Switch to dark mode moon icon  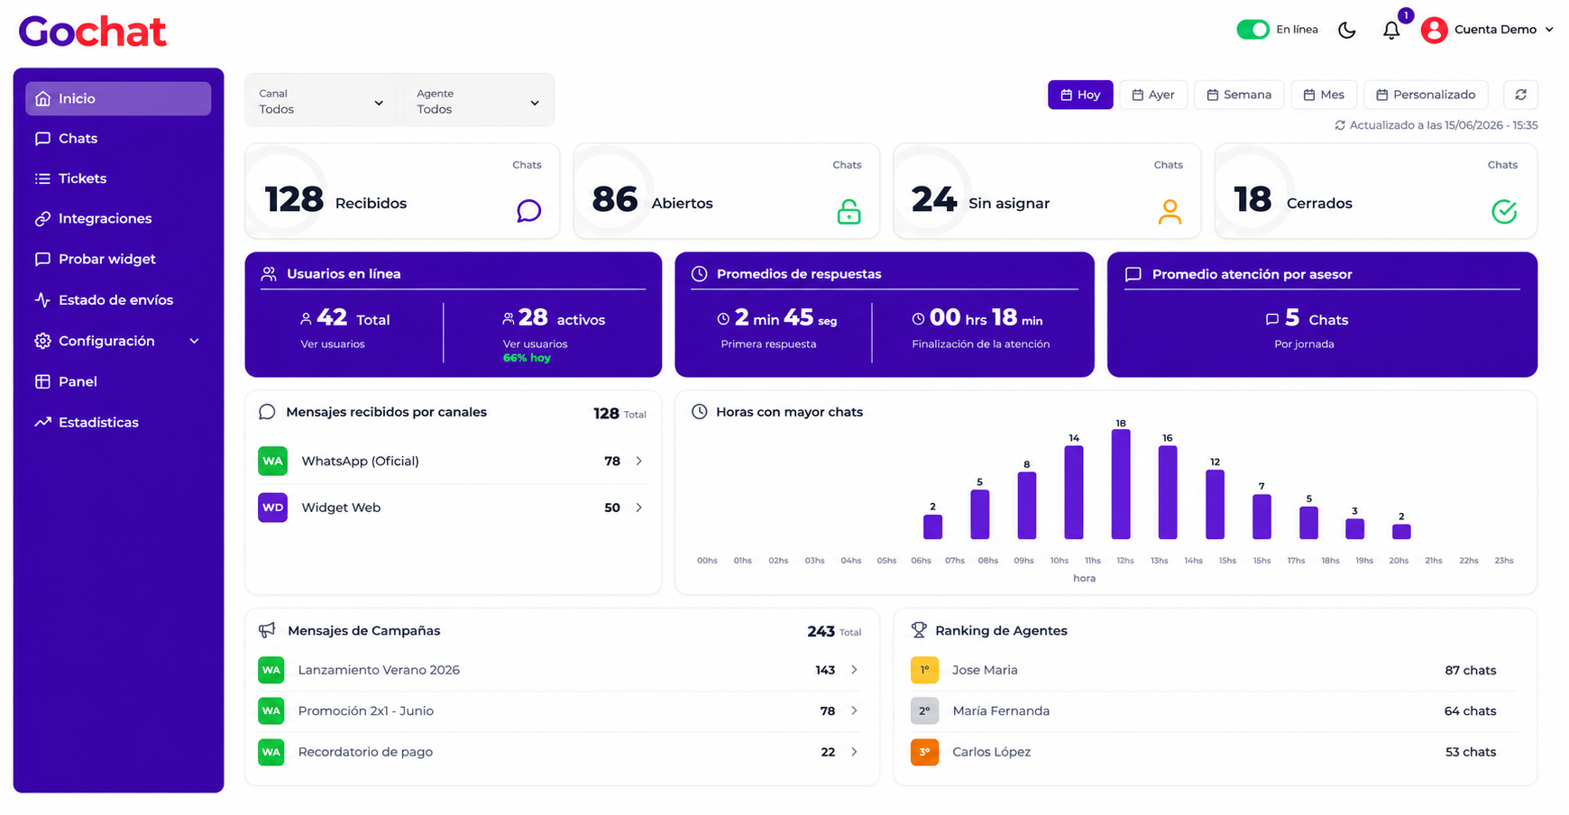(1347, 30)
